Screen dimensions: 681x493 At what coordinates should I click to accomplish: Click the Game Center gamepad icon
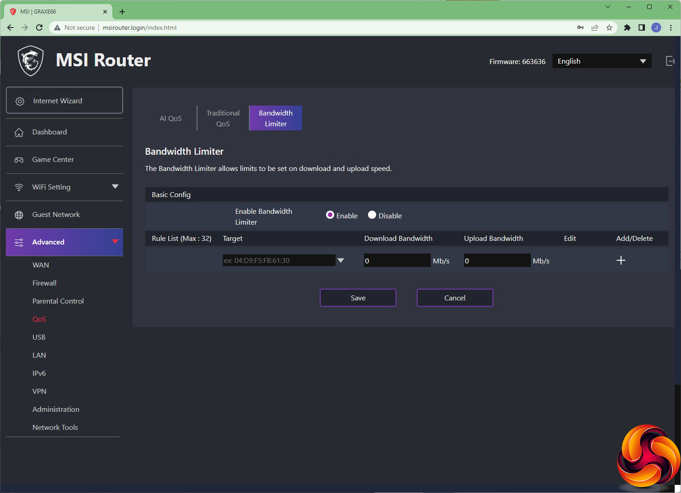19,160
